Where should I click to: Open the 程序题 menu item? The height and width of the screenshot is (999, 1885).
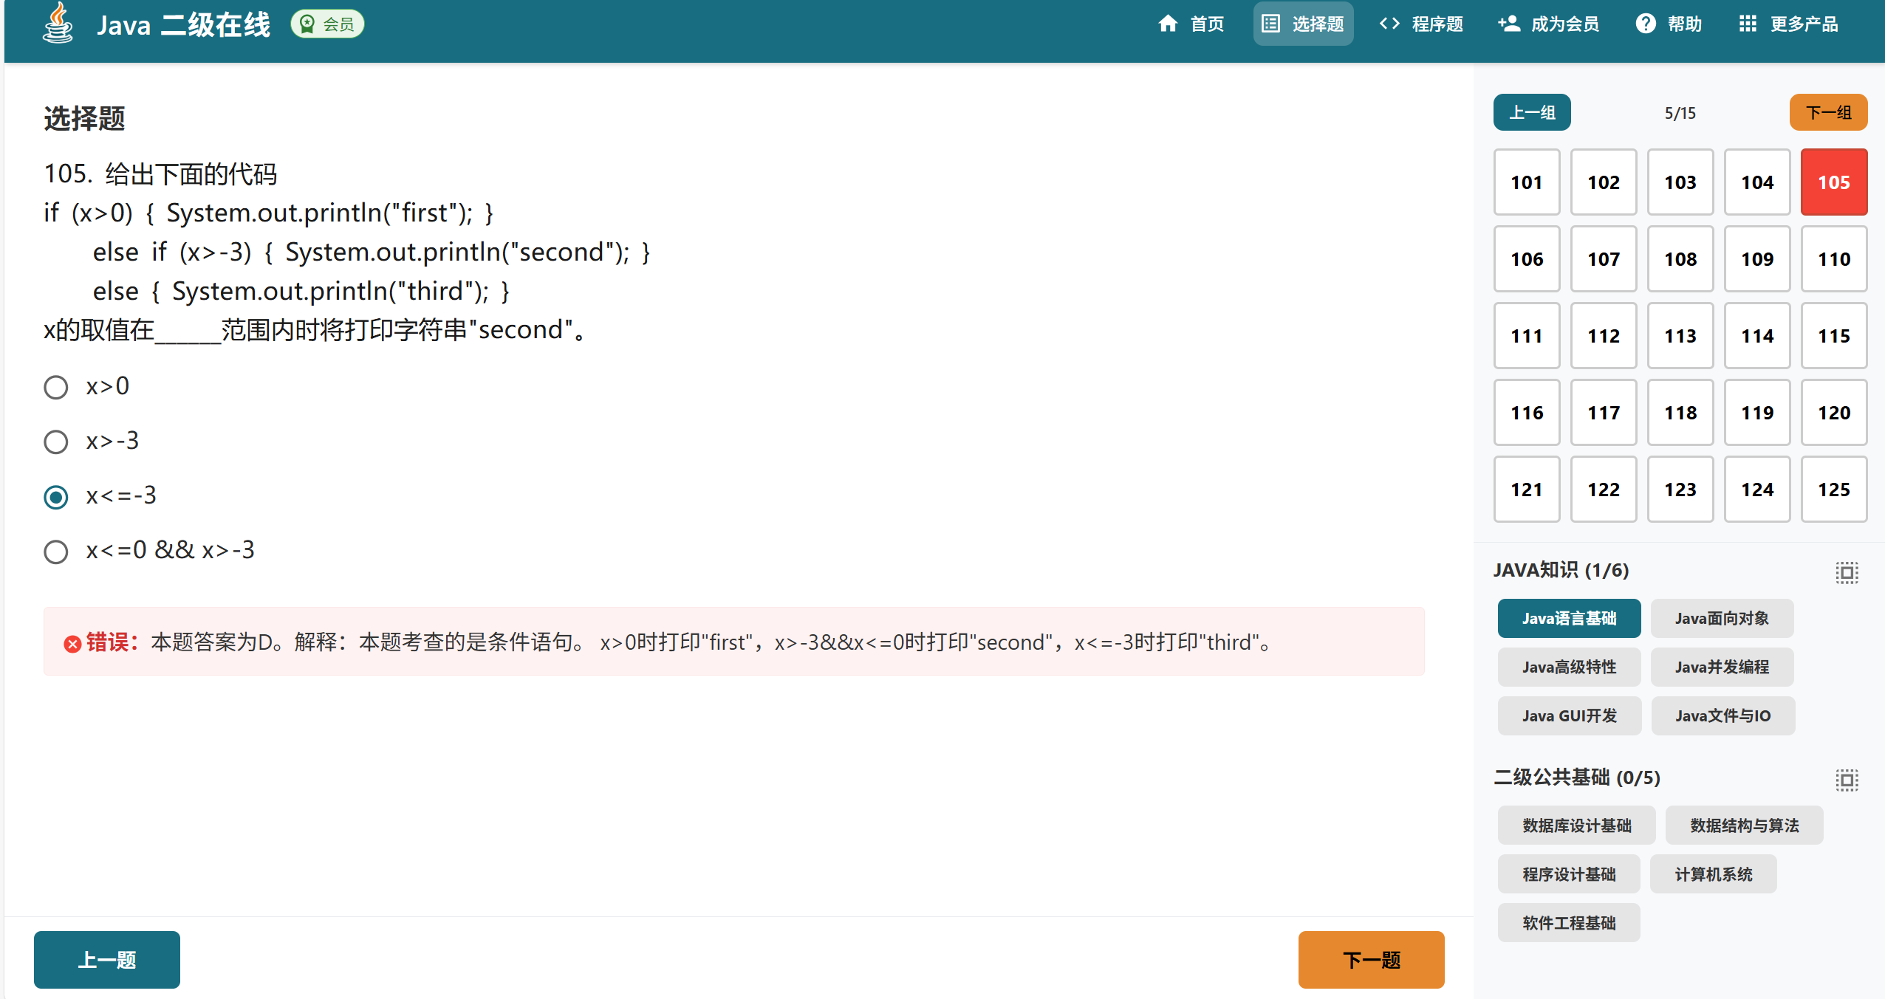[1422, 24]
